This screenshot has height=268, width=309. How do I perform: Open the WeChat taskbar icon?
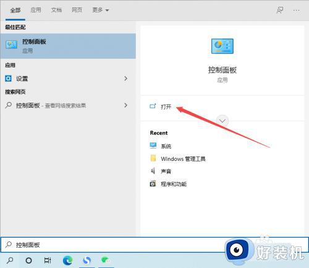click(106, 260)
